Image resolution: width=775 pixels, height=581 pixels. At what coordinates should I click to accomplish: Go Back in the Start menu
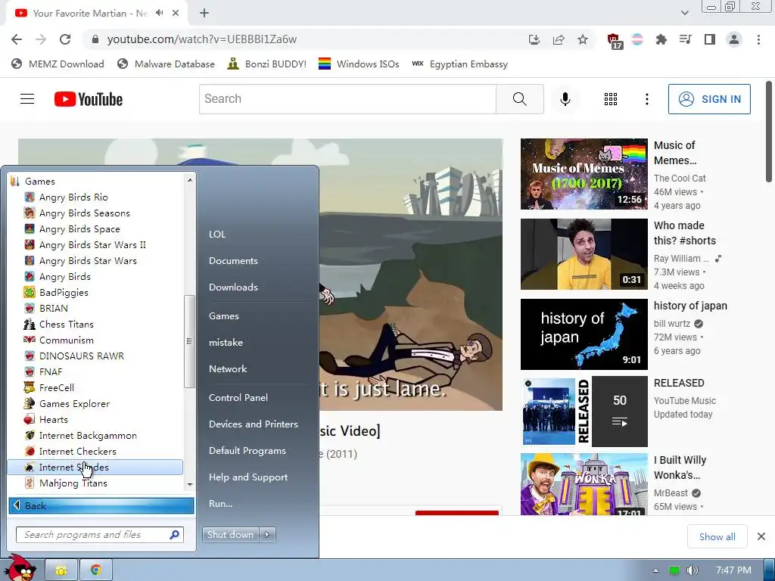[x=101, y=505]
